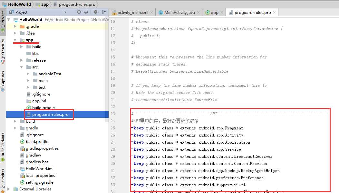Open the 1: Project tool window

click(3, 21)
